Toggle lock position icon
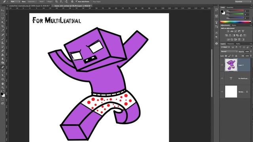The image size is (253, 142). pos(233,56)
